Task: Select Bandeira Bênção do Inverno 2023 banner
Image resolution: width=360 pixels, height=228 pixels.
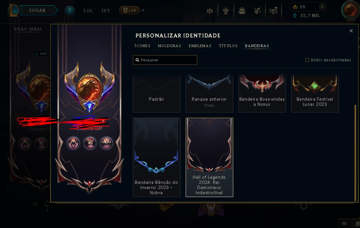Action: tap(157, 157)
